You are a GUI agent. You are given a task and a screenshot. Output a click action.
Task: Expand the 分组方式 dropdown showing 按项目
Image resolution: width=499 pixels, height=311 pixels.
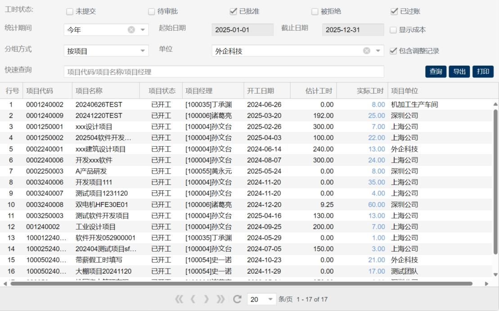[x=143, y=51]
